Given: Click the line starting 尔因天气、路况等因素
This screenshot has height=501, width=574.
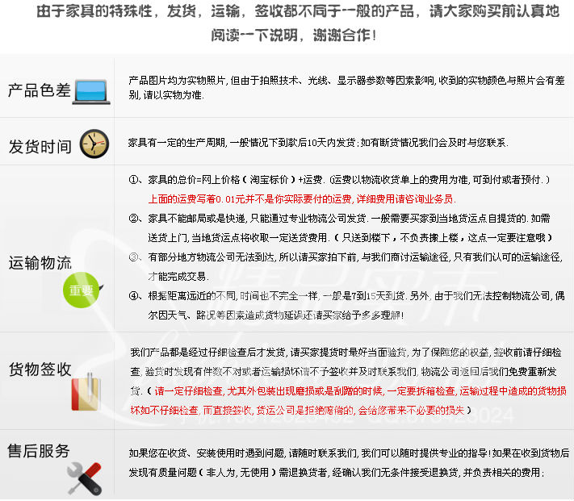Looking at the screenshot, I should pyautogui.click(x=276, y=315).
